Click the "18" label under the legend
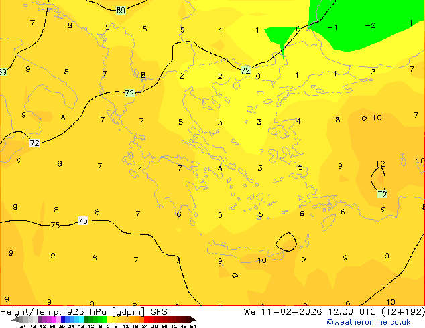425x328 pixels. (x=135, y=326)
